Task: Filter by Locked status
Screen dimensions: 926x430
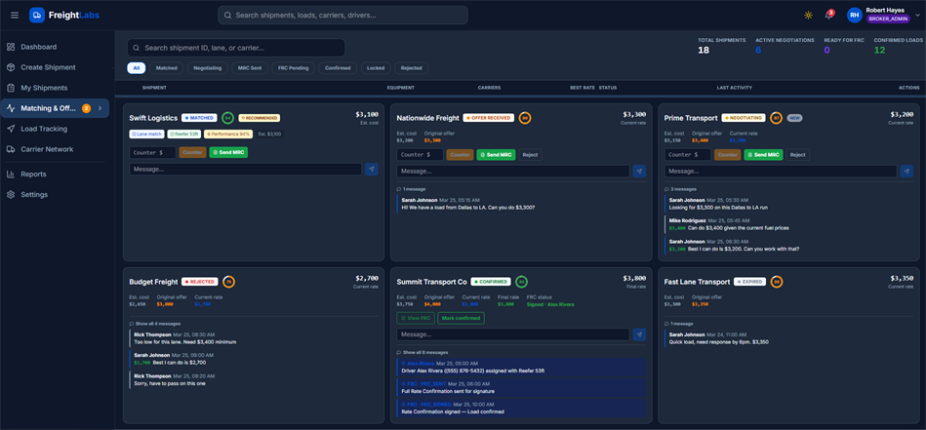Action: 376,68
